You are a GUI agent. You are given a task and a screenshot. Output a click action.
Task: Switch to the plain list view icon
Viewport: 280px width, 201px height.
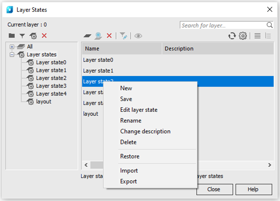[x=257, y=36]
